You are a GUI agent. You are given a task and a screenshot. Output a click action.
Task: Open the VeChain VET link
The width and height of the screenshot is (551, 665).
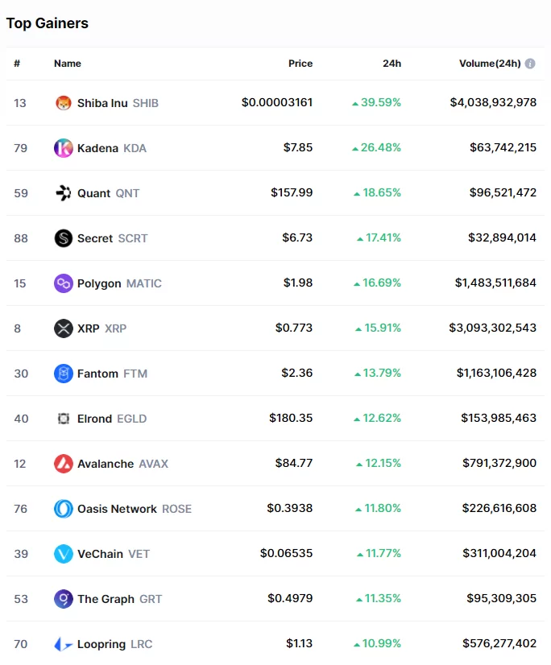[x=113, y=554]
